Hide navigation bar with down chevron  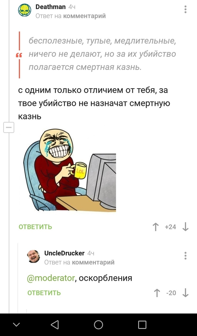point(16,325)
